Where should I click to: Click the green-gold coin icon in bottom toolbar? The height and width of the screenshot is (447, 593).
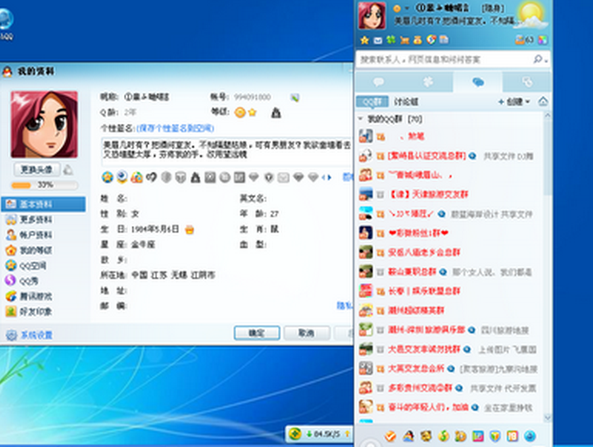tap(443, 436)
